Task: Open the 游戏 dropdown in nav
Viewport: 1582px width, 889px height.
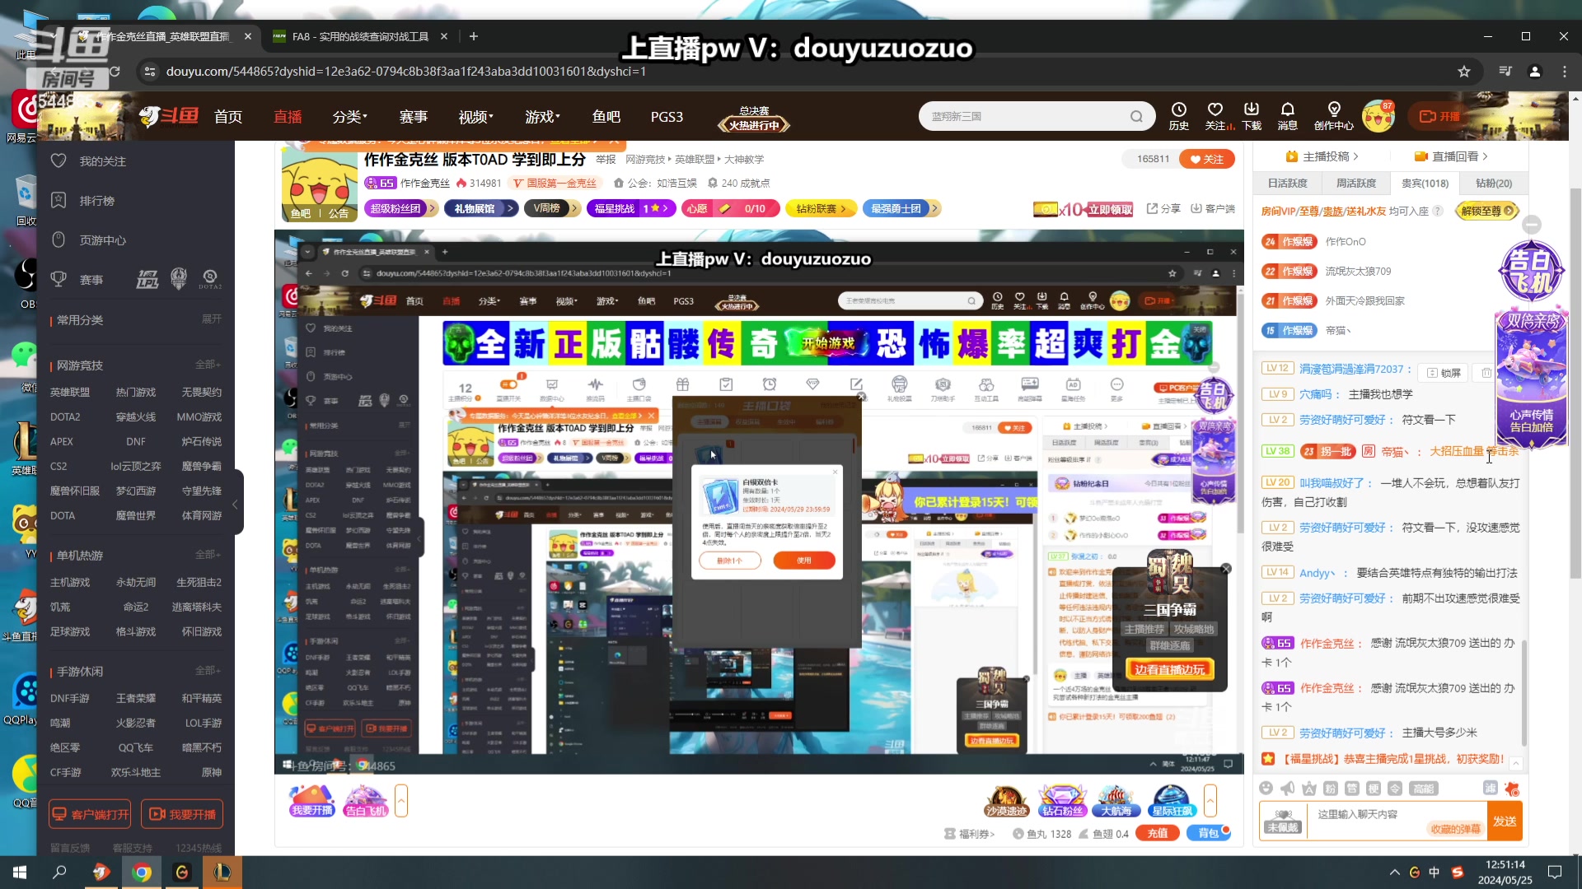Action: pyautogui.click(x=543, y=117)
